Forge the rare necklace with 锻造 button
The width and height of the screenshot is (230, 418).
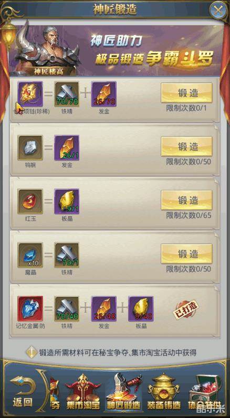click(186, 93)
